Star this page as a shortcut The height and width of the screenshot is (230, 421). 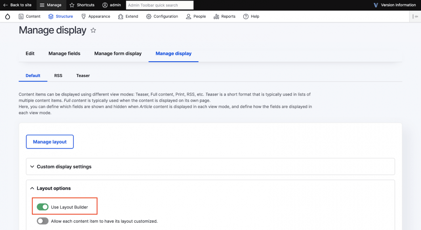93,31
